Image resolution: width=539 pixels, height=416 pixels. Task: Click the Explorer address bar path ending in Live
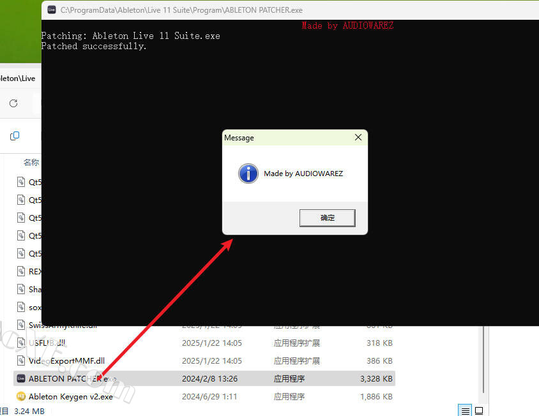[x=17, y=78]
